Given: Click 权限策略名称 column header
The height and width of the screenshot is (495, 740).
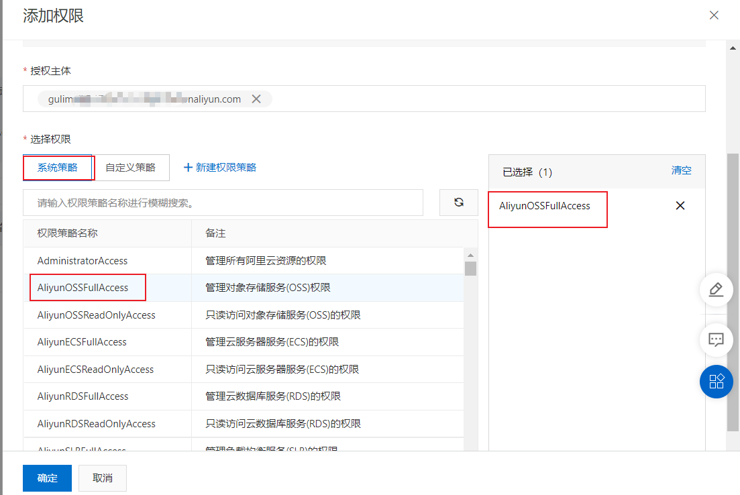Looking at the screenshot, I should point(68,233).
